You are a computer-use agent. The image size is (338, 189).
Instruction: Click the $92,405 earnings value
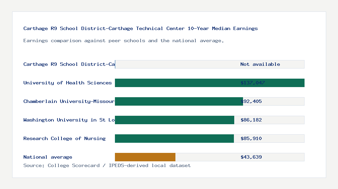251,101
